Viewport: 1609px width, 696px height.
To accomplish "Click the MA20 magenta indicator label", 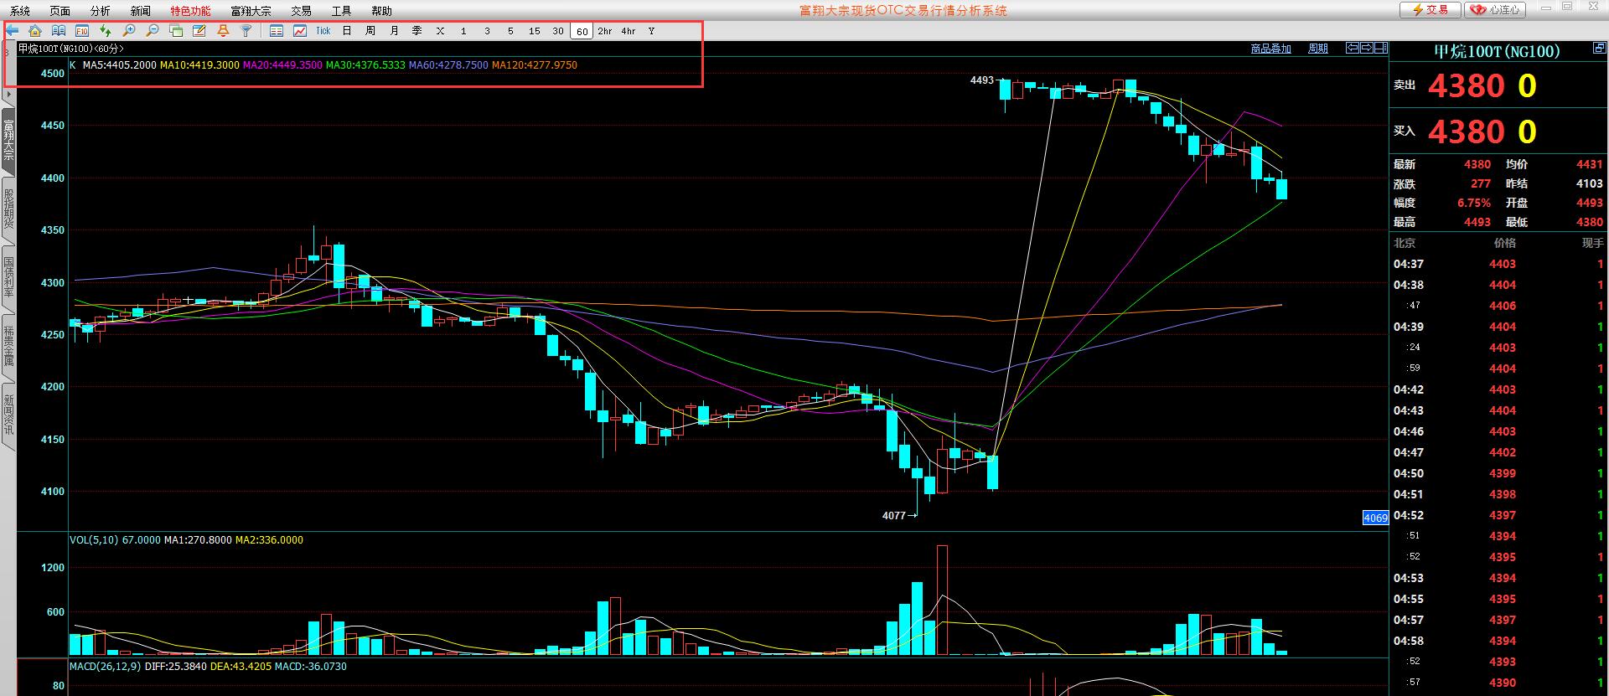I will click(282, 65).
